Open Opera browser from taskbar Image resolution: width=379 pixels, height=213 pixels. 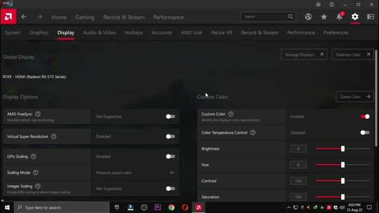[x=185, y=208]
